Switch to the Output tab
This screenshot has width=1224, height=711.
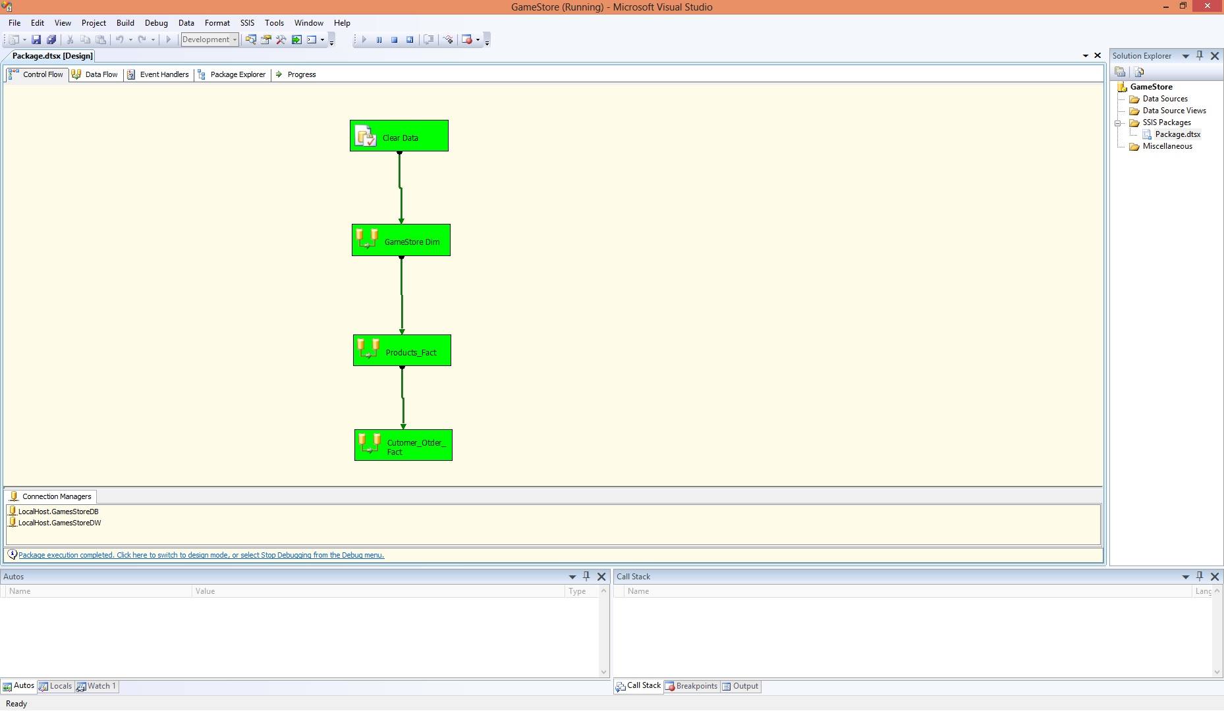(740, 686)
